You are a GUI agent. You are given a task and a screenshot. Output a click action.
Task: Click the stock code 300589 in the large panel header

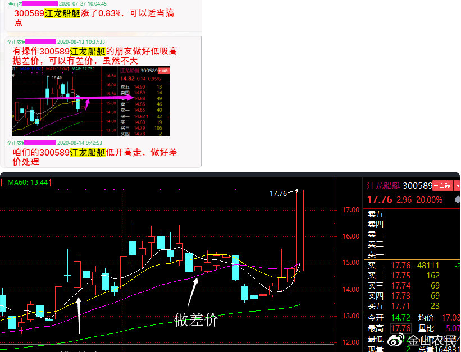click(418, 186)
